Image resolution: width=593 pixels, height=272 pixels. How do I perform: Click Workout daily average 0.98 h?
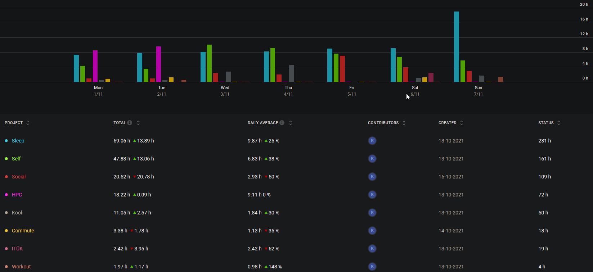pyautogui.click(x=255, y=267)
